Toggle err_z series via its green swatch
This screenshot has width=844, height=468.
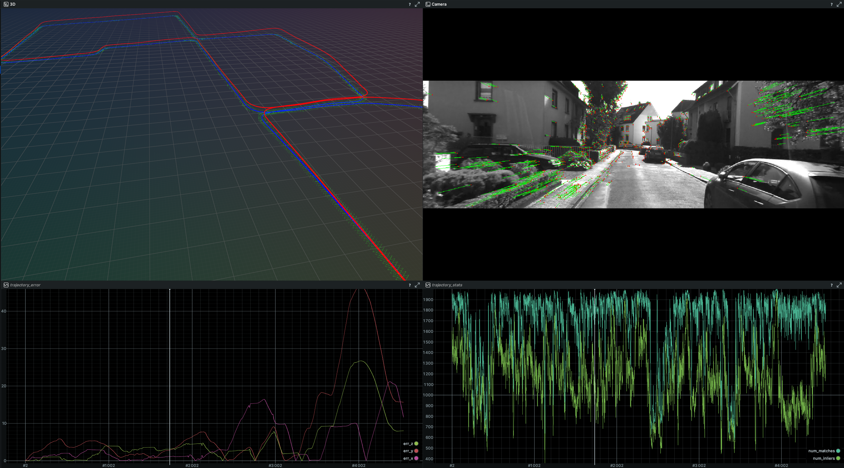(x=416, y=443)
